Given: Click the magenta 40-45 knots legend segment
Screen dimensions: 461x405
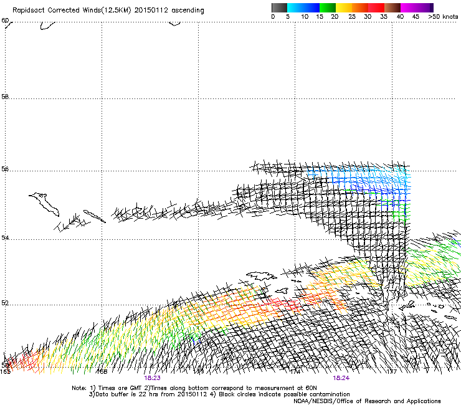Looking at the screenshot, I should click(409, 7).
